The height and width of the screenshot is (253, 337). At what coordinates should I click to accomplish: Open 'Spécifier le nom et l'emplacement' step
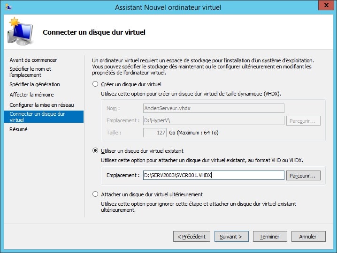click(31, 72)
